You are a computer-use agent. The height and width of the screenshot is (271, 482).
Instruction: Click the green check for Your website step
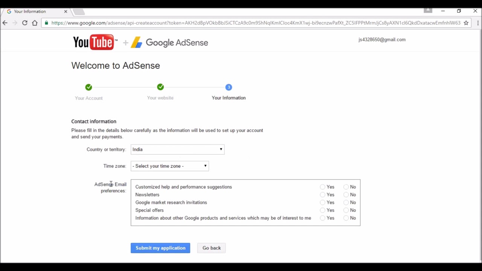[x=160, y=87]
